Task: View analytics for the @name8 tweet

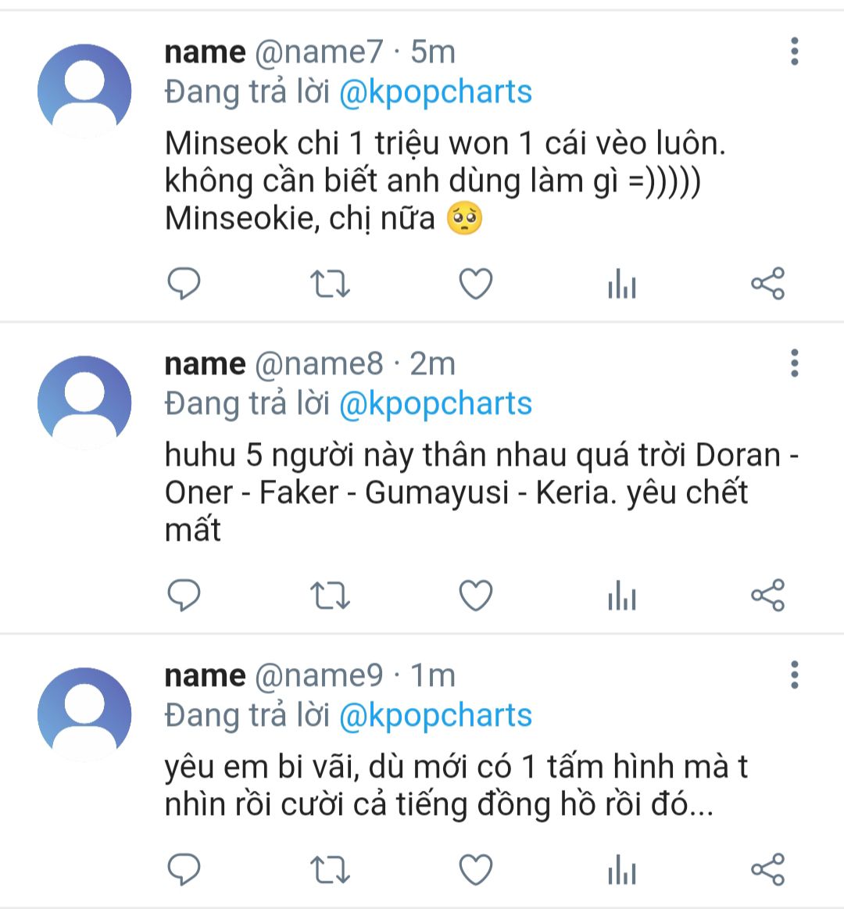Action: pyautogui.click(x=622, y=596)
